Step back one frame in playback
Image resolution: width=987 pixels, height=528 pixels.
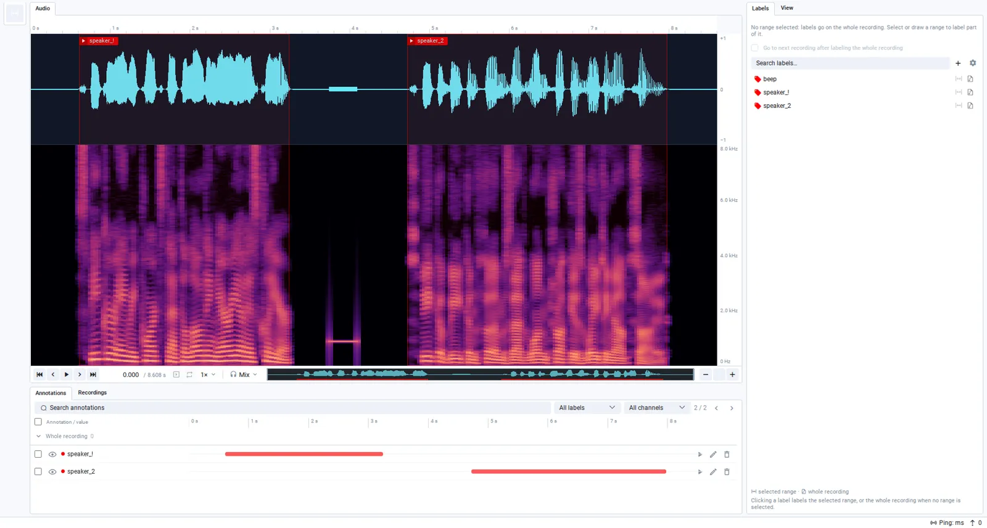(53, 374)
